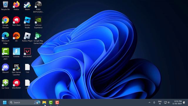This screenshot has width=188, height=106.
Task: Select the Eye Saver desktop shortcut
Action: (x=5, y=84)
